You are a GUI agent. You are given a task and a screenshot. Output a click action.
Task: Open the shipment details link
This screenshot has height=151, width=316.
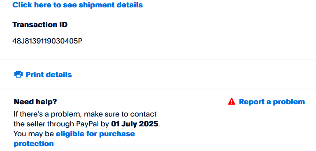click(x=78, y=5)
